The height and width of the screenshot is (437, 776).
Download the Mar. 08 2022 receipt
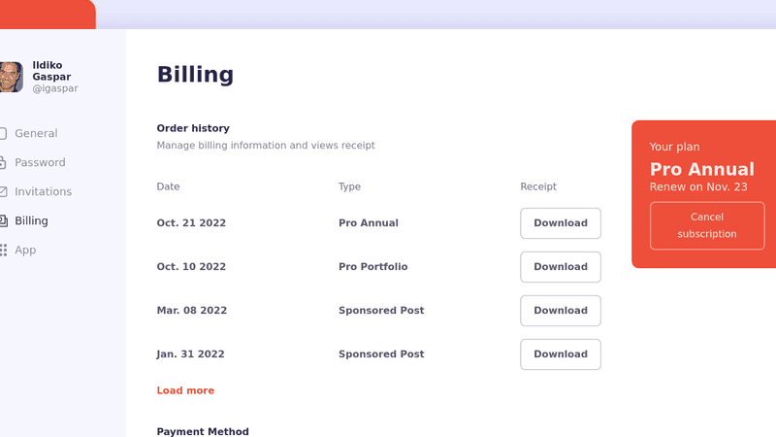click(x=561, y=311)
